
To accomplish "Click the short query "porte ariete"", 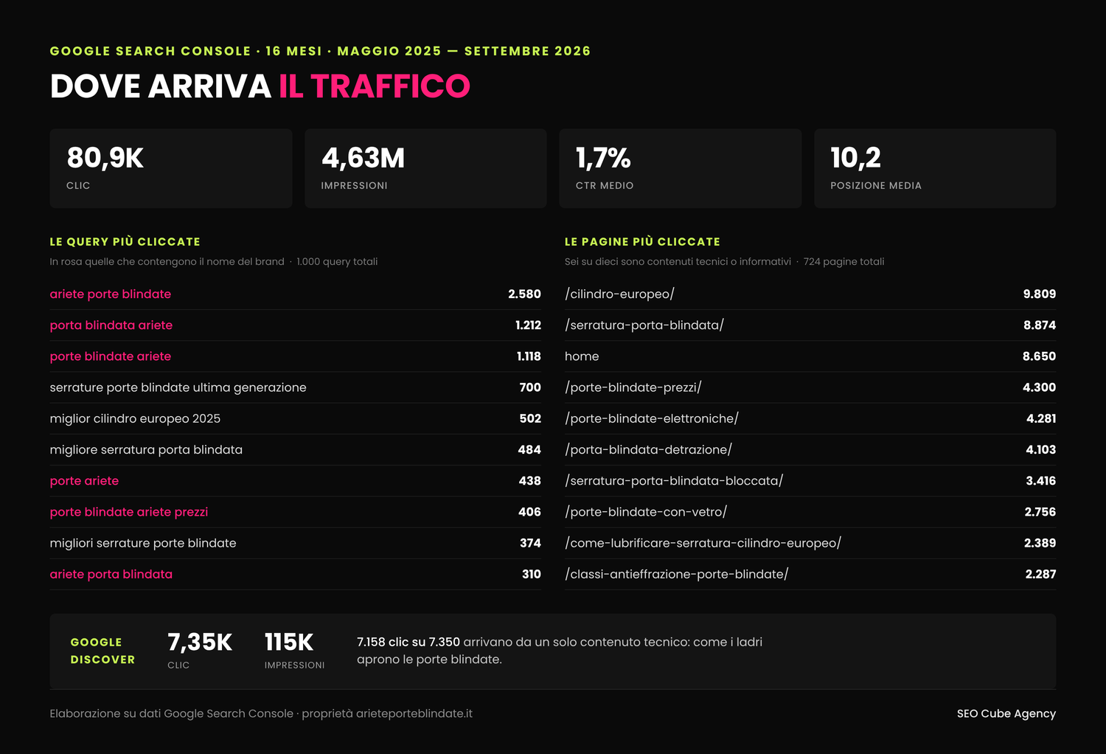I will [84, 481].
